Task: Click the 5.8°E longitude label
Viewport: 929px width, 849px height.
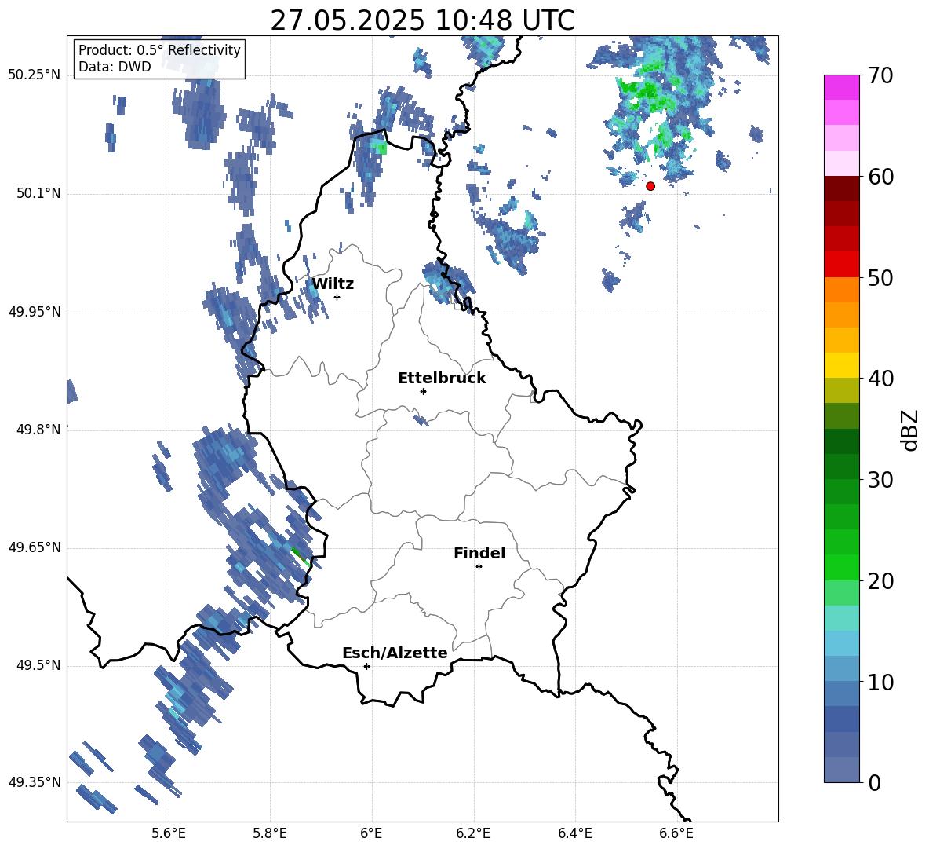Action: [x=270, y=833]
